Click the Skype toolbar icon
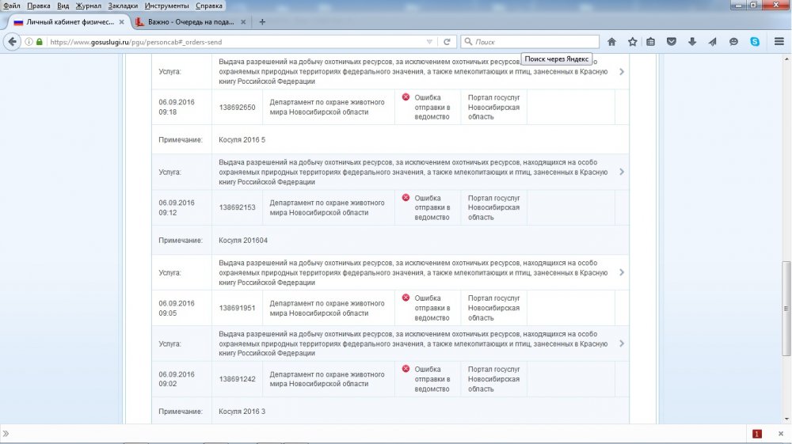Image resolution: width=792 pixels, height=444 pixels. coord(755,42)
